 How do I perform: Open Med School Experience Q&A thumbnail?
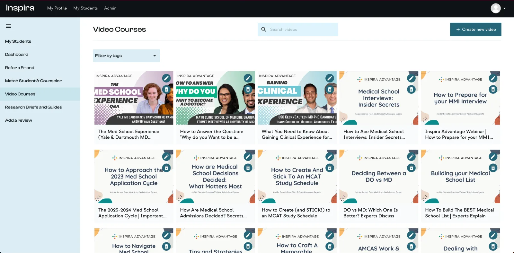[134, 98]
